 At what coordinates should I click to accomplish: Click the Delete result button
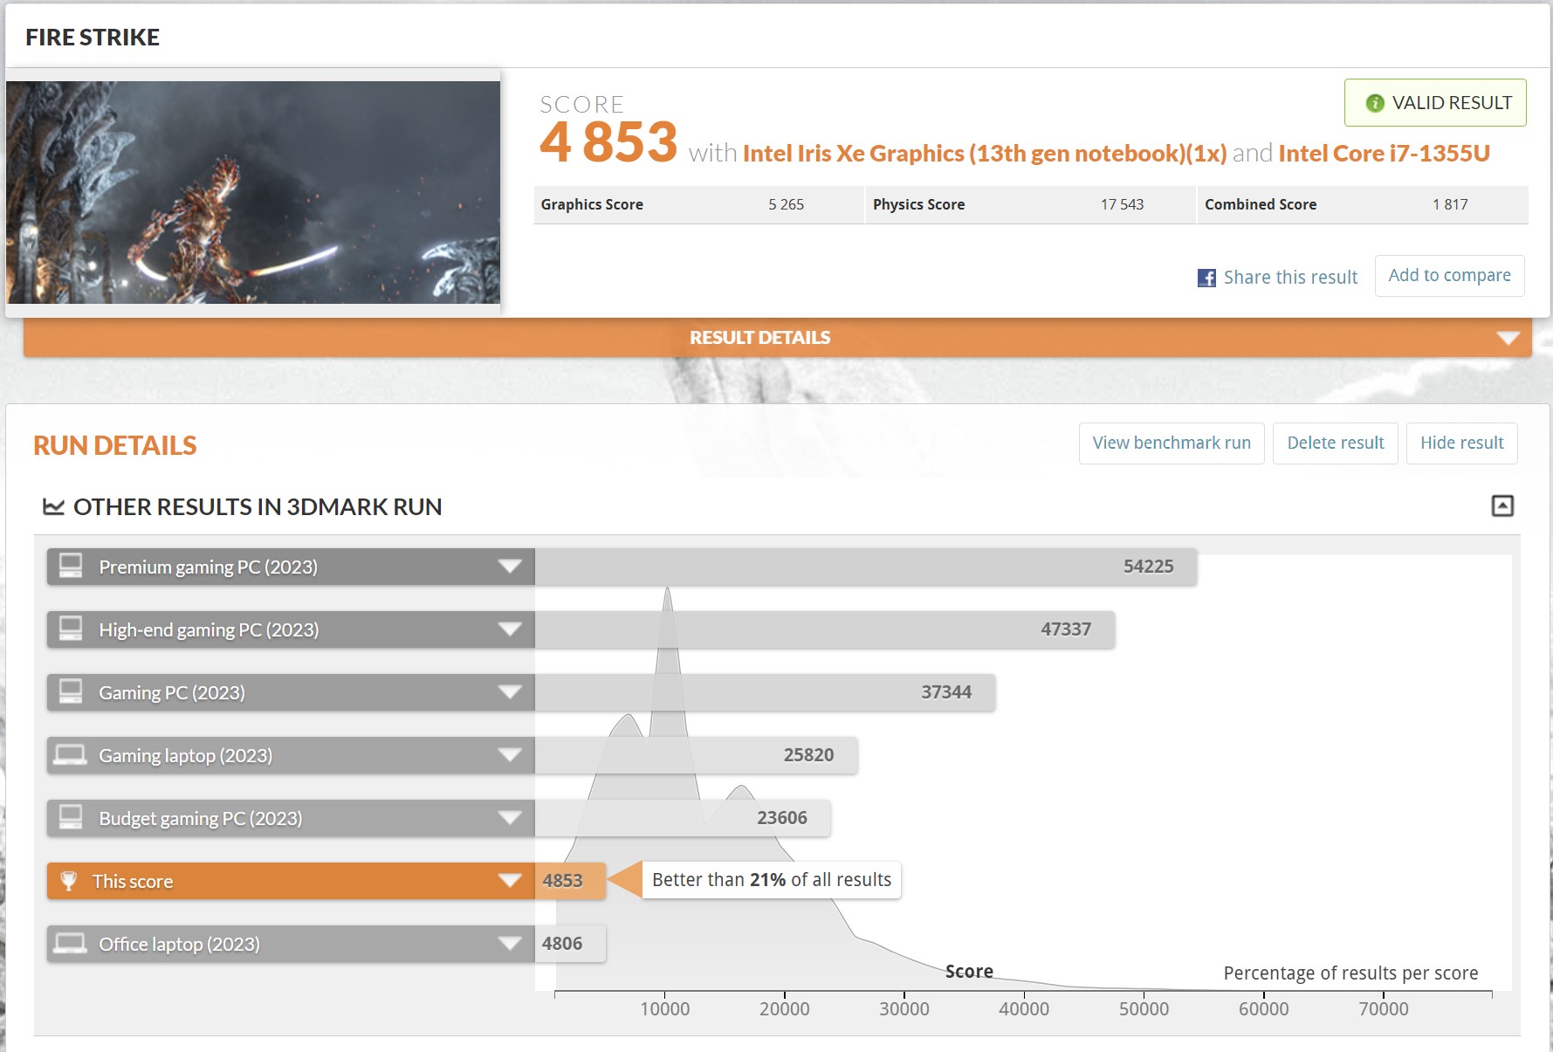1335,443
